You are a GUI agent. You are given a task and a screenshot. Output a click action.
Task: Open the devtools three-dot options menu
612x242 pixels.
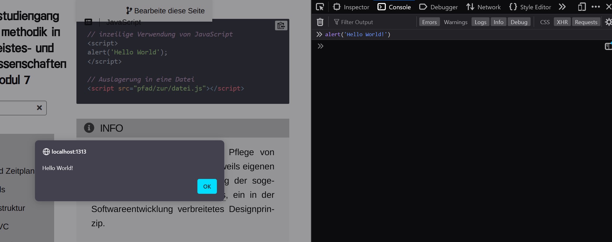[x=596, y=7]
